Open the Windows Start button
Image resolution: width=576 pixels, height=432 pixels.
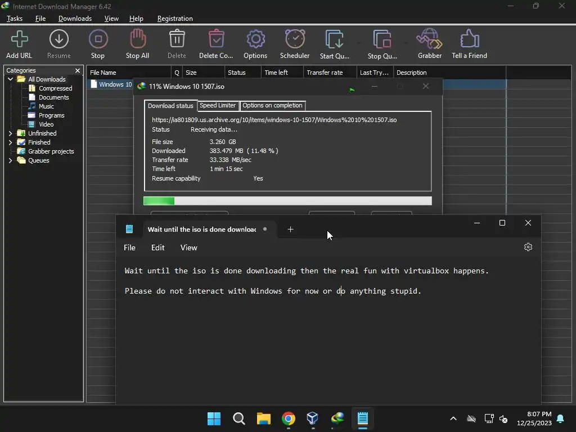point(214,418)
